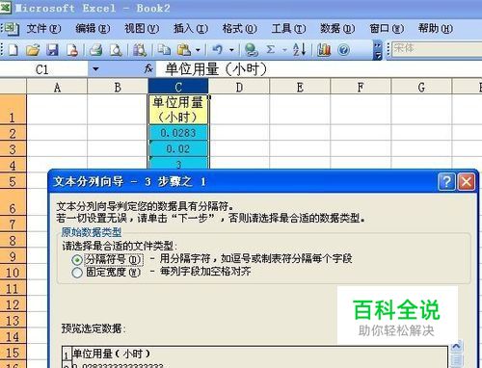Select column F header
This screenshot has width=482, height=368.
tap(361, 87)
